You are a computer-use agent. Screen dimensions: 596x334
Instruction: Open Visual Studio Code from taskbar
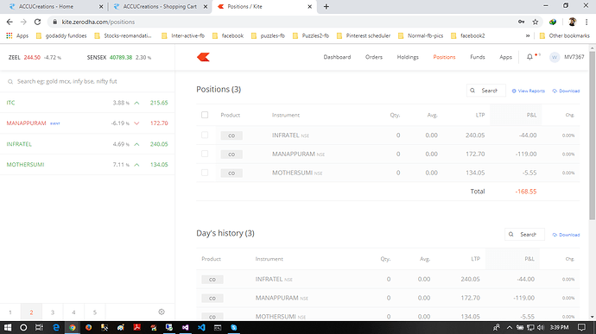(x=201, y=327)
